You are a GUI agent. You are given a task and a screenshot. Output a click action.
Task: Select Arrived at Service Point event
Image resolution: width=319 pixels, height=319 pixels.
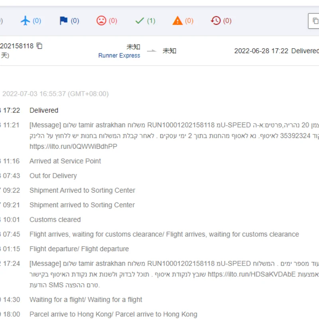tap(65, 161)
